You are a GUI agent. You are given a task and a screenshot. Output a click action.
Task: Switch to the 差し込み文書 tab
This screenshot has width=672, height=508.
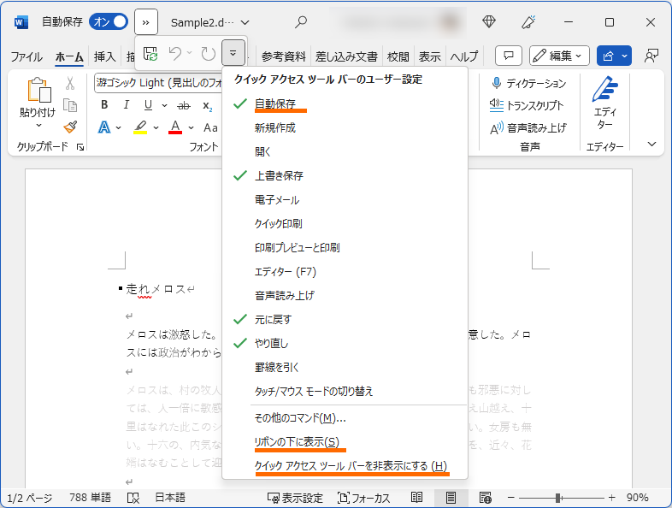coord(346,56)
